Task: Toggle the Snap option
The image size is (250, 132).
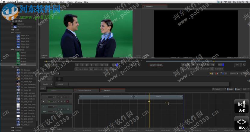Action: pyautogui.click(x=238, y=89)
